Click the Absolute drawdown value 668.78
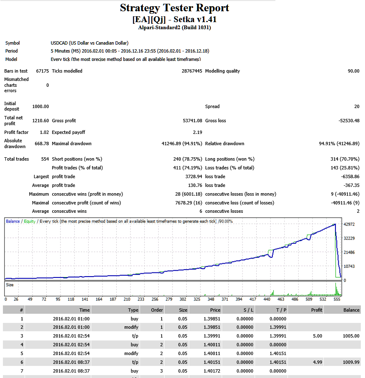This screenshot has width=365, height=378. 42,144
